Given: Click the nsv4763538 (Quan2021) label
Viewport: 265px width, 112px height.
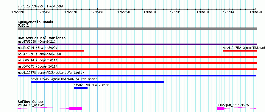Looking at the screenshot, I should [37, 41].
